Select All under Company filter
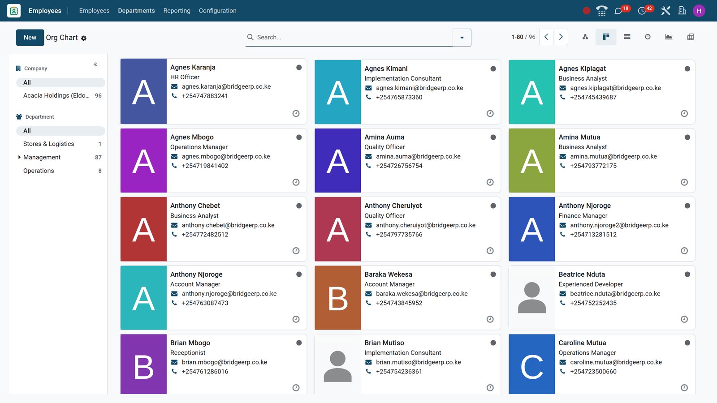Screen dimensions: 717x403 [x=60, y=82]
